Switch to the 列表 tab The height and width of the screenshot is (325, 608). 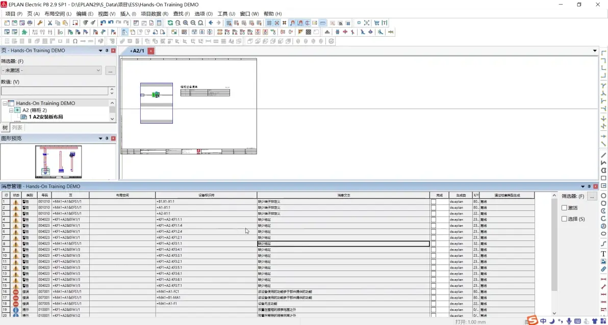[x=17, y=127]
